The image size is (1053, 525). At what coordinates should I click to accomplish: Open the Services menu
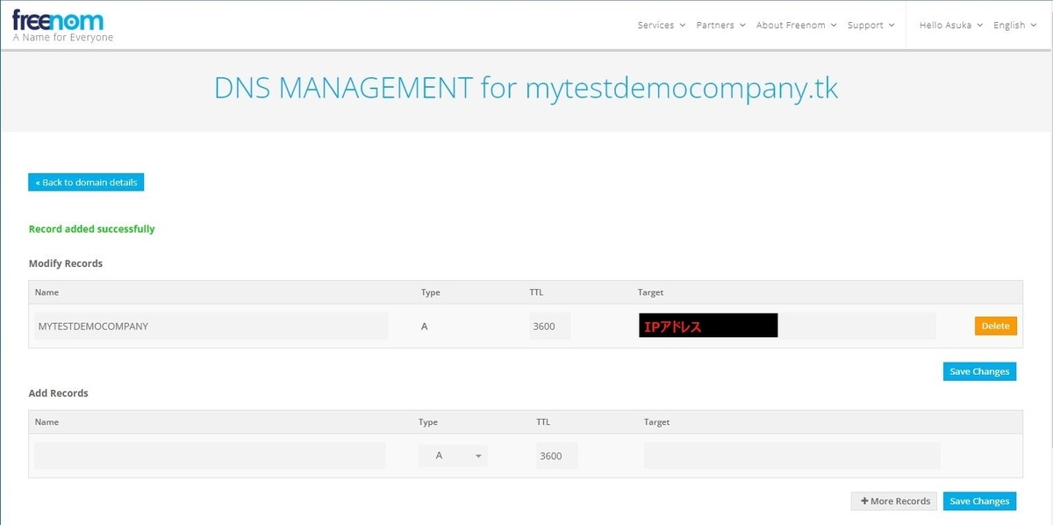pyautogui.click(x=662, y=25)
